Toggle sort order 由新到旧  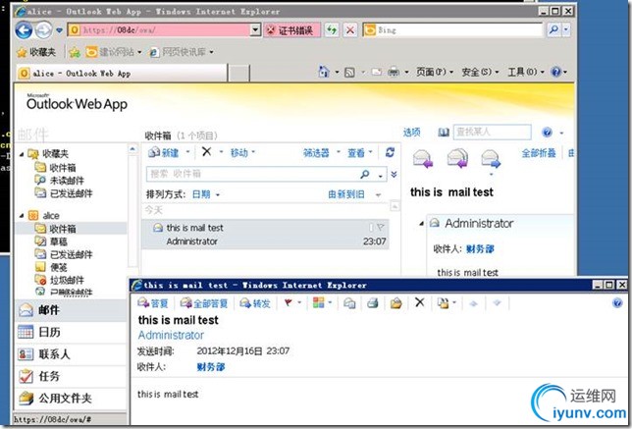pos(346,194)
